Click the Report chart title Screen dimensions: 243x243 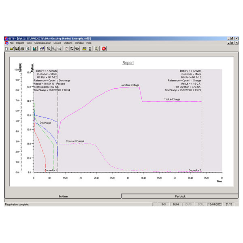pos(128,63)
